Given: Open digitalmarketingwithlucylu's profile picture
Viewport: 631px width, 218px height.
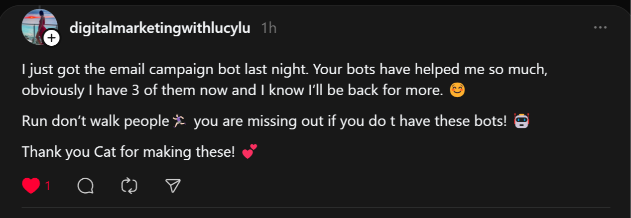Looking at the screenshot, I should (36, 26).
